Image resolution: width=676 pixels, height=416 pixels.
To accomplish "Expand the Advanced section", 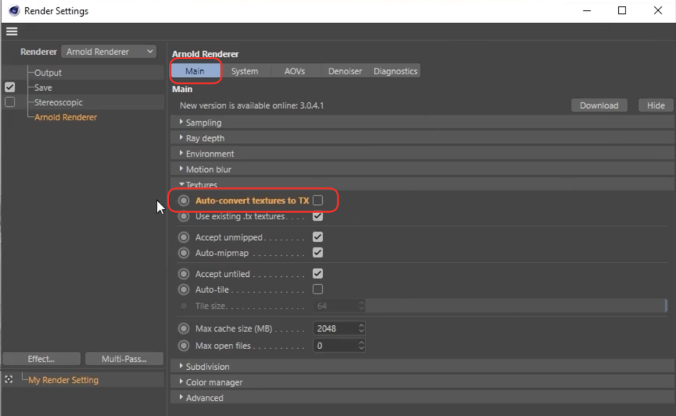I will pyautogui.click(x=422, y=397).
